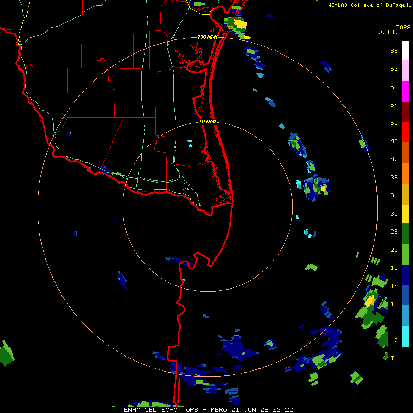The height and width of the screenshot is (413, 413).
Task: Click the 54 value on the legend
Action: click(394, 105)
